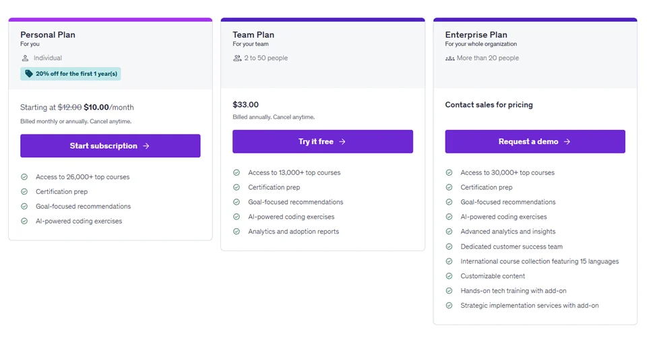This screenshot has height=338, width=657.
Task: Click checkmark beside Dedicated customer success team
Action: (x=449, y=246)
